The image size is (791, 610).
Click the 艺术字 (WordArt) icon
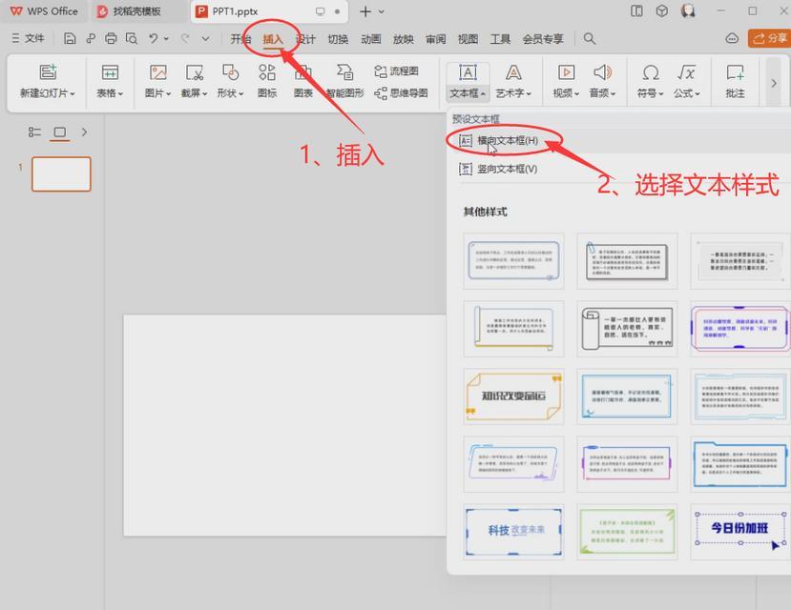point(513,73)
